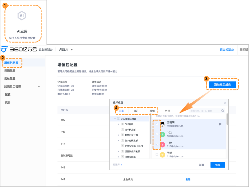This screenshot has height=187, width=249.
Task: Click 数字化设计部 department icon
Action: click(x=122, y=135)
